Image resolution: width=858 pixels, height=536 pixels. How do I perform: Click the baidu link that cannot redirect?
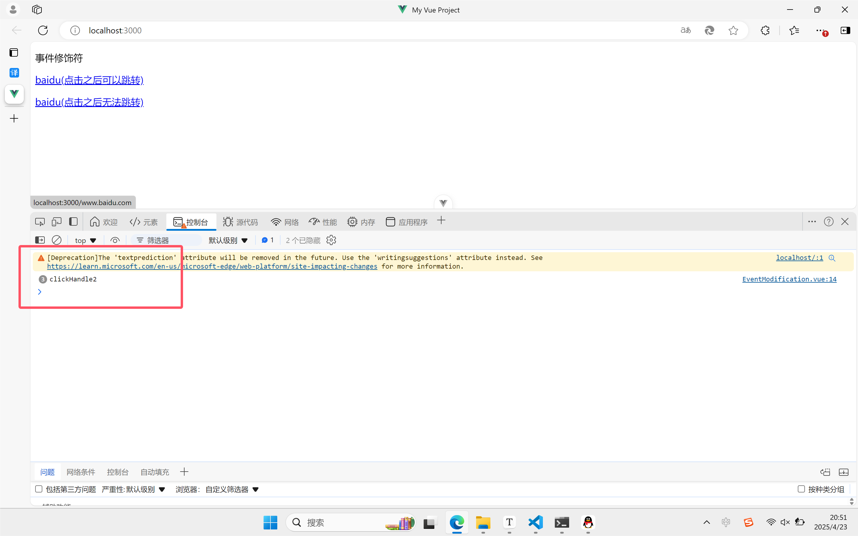89,102
